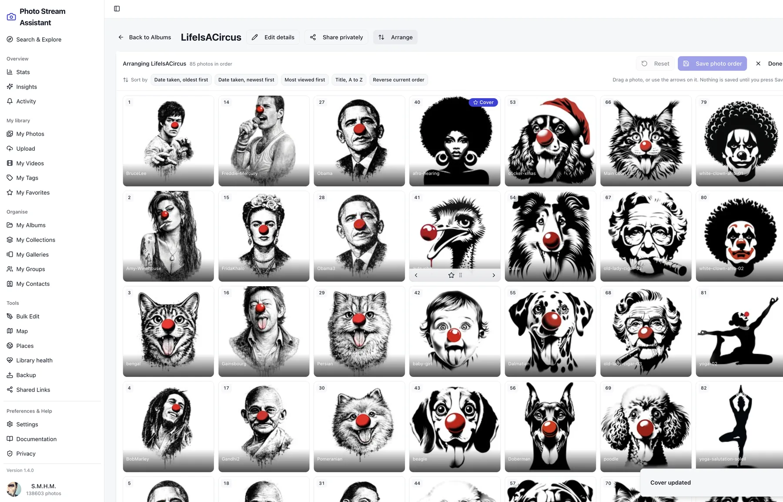Open My Contacts icon
This screenshot has width=783, height=502.
(10, 284)
